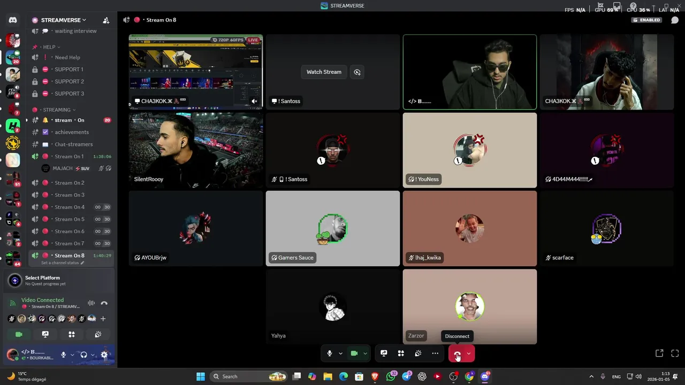Click the green H server icon
The height and width of the screenshot is (385, 685).
tap(13, 127)
